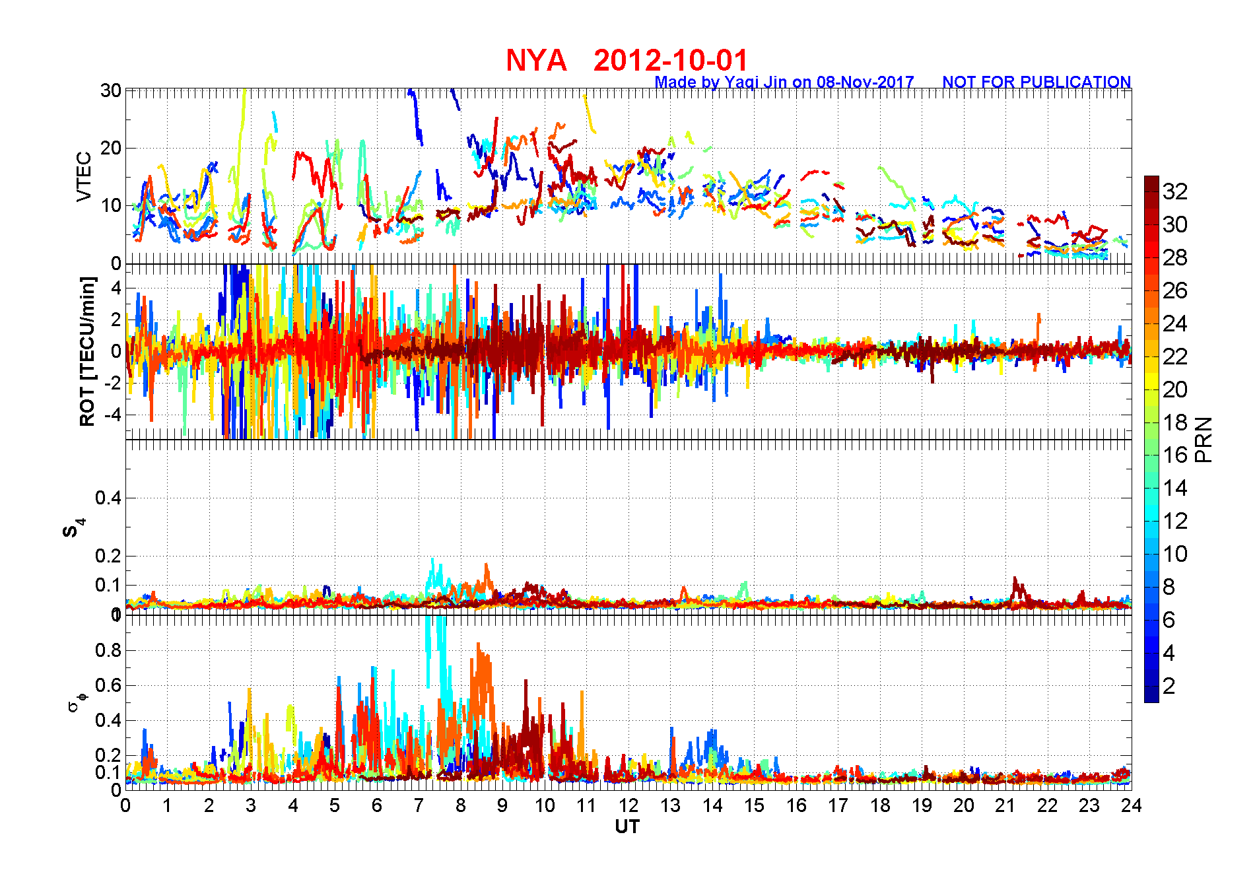The width and height of the screenshot is (1257, 878).
Task: Click the "S4" y-axis label
Action: coord(75,527)
